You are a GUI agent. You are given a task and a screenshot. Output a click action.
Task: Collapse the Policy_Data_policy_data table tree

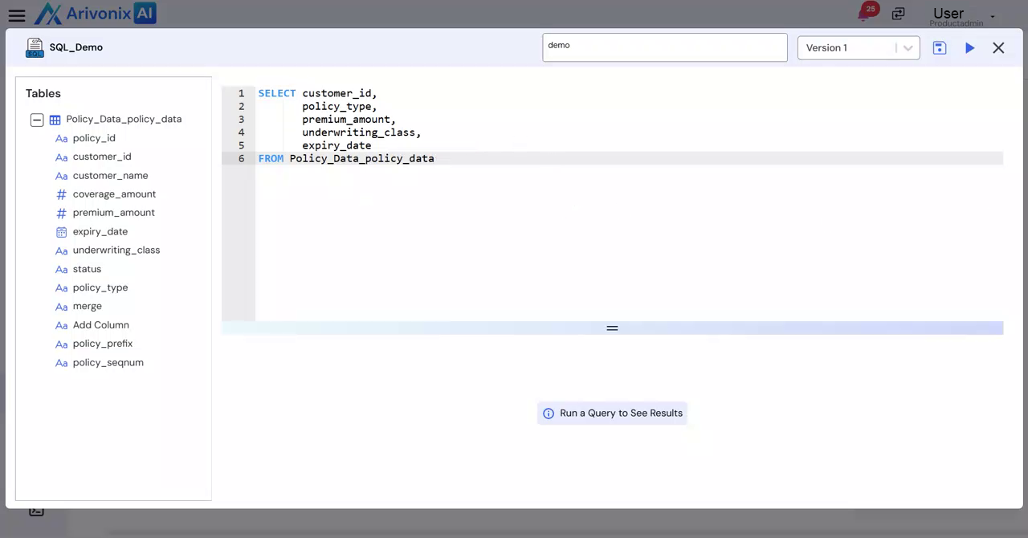click(x=37, y=120)
